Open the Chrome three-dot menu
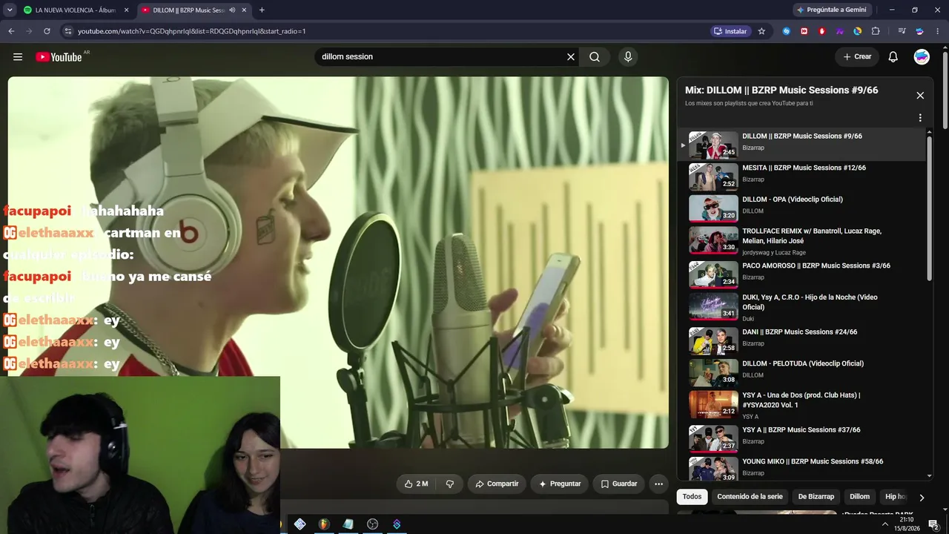949x534 pixels. (938, 31)
